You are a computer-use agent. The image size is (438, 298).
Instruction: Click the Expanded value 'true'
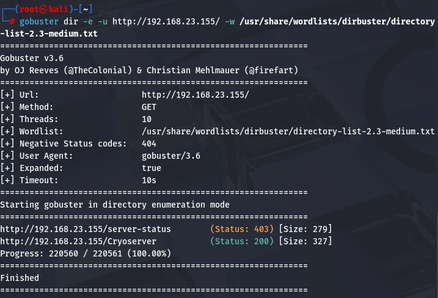coord(151,168)
